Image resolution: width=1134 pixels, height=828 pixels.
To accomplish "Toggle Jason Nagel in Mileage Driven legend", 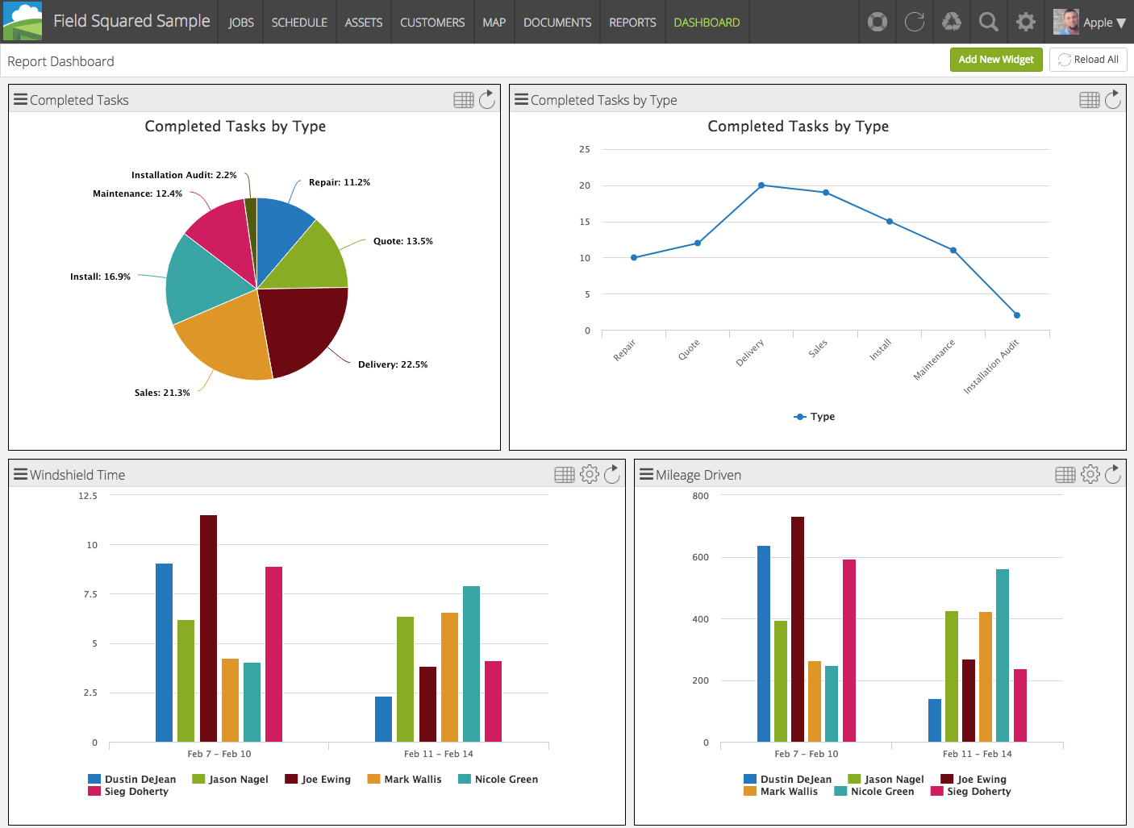I will click(886, 779).
